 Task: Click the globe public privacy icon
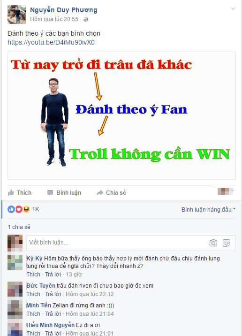coord(86,19)
